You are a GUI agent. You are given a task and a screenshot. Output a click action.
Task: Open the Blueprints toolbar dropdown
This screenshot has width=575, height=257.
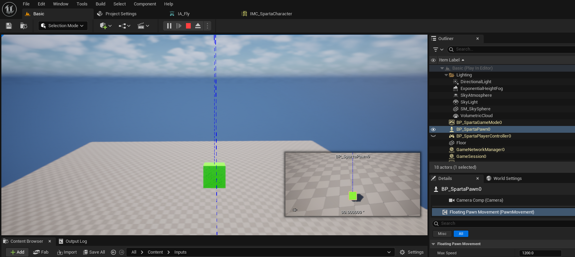click(124, 26)
